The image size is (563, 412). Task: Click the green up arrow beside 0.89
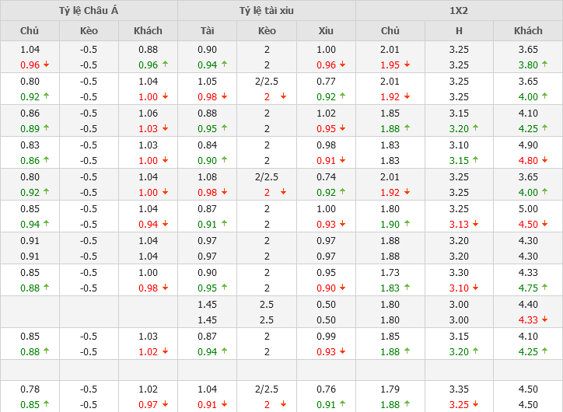[x=46, y=129]
